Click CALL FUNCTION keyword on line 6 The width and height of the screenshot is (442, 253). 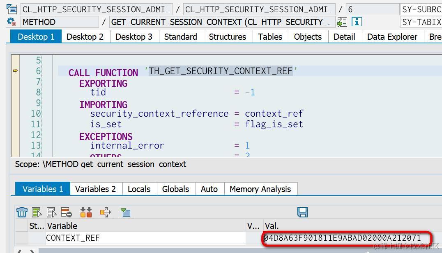(x=103, y=73)
